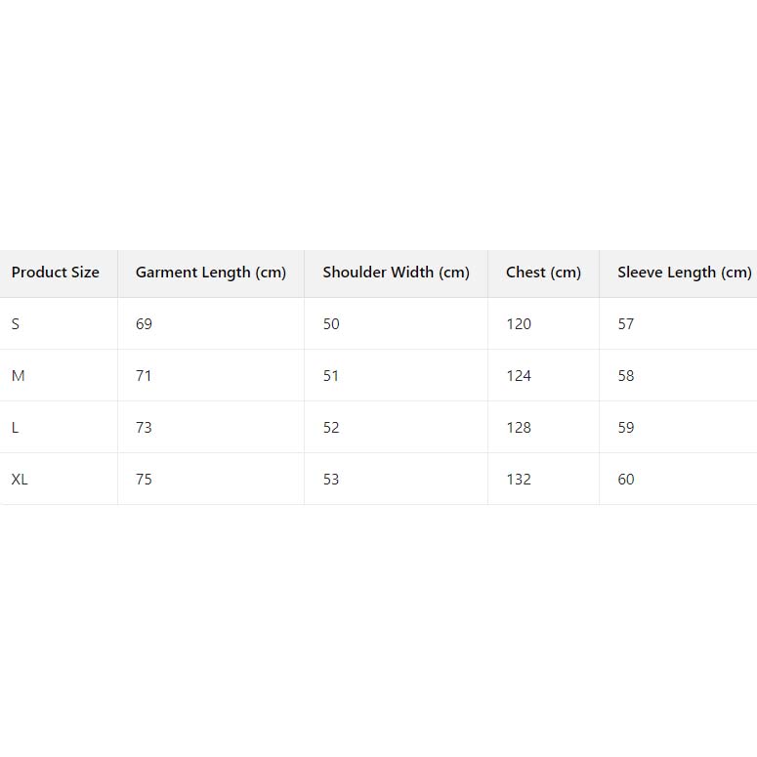Click the size S row label
Screen dimensions: 757x757
16,324
